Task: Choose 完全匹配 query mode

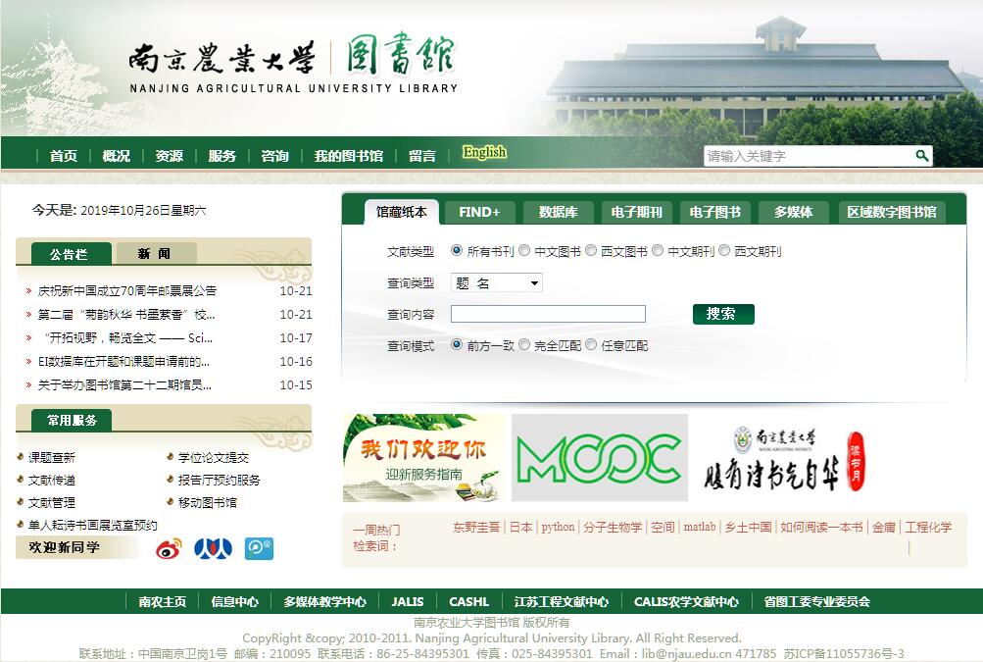Action: click(525, 345)
